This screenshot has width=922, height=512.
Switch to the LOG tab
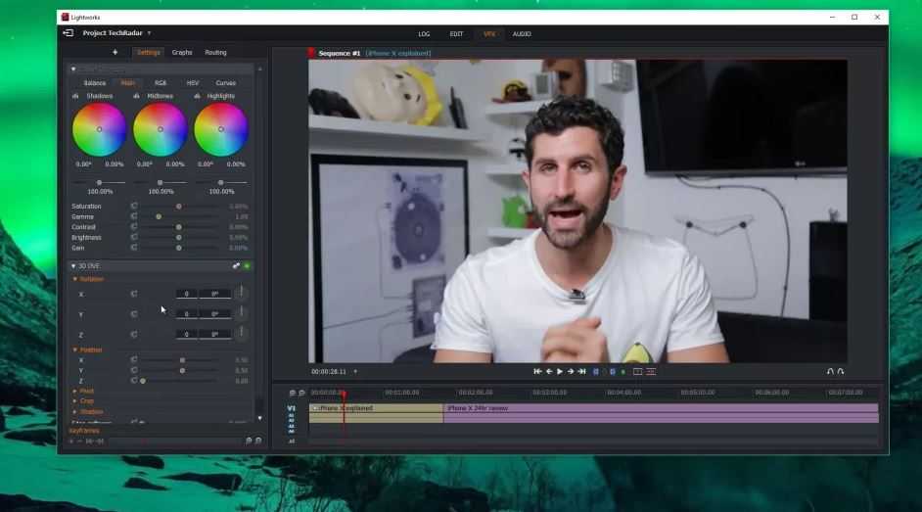tap(424, 34)
